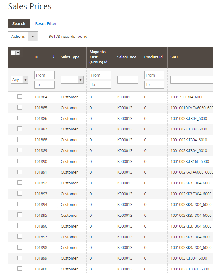Select checkbox for row ID 101890
The image size is (213, 273).
click(x=20, y=161)
